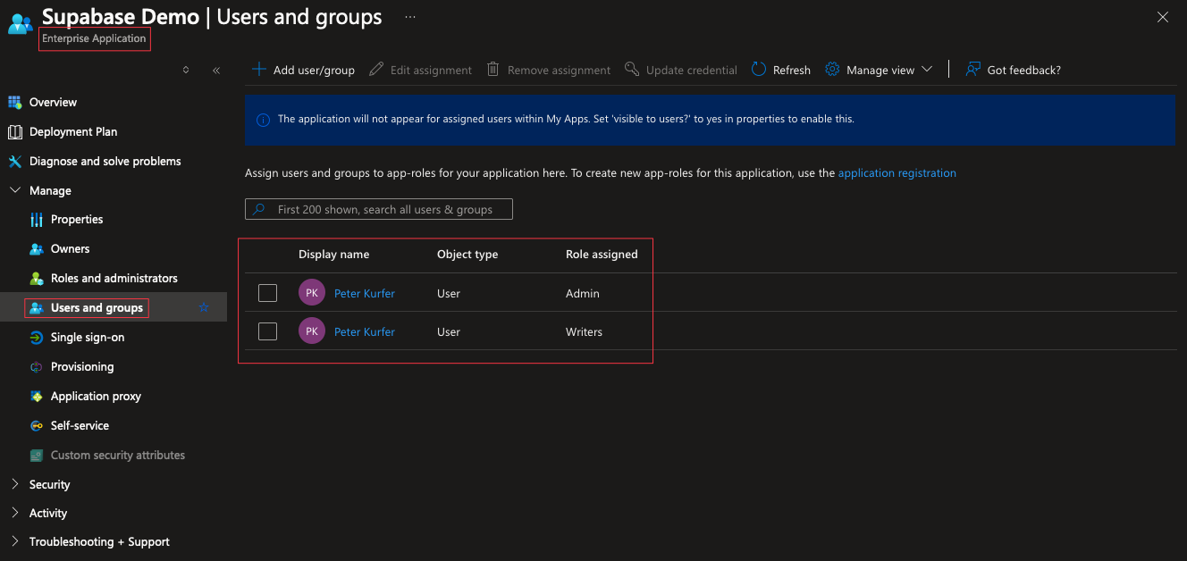Click the Add user/group plus icon
This screenshot has width=1187, height=561.
(x=259, y=70)
